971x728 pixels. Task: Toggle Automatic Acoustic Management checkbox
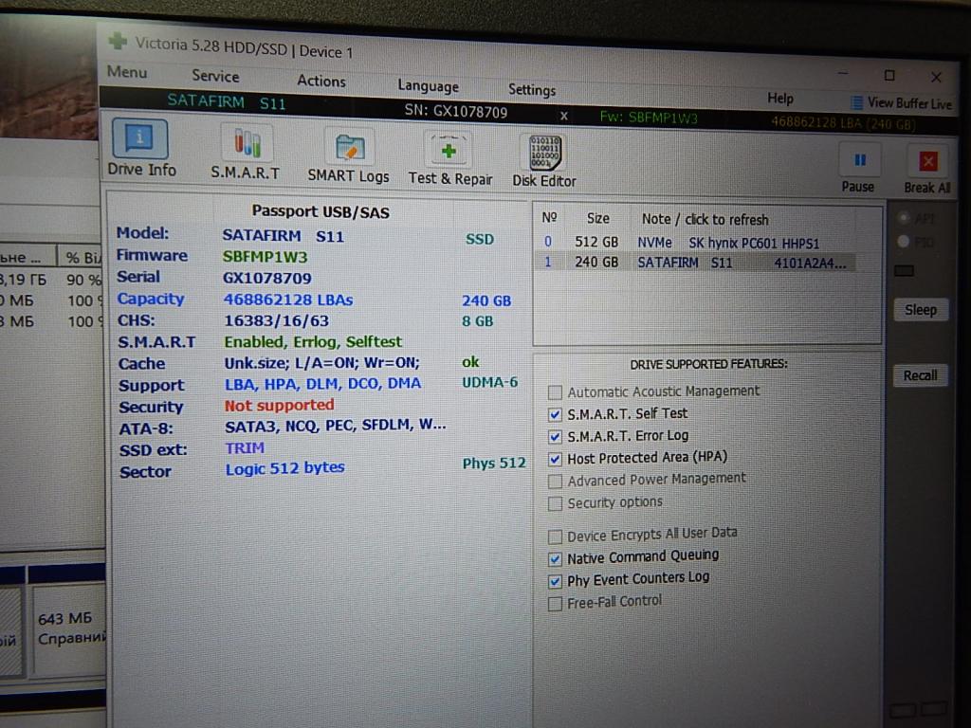pos(555,392)
